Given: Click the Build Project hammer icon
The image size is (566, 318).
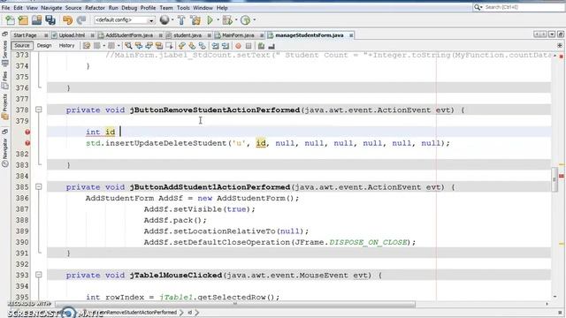Looking at the screenshot, I should click(x=181, y=20).
